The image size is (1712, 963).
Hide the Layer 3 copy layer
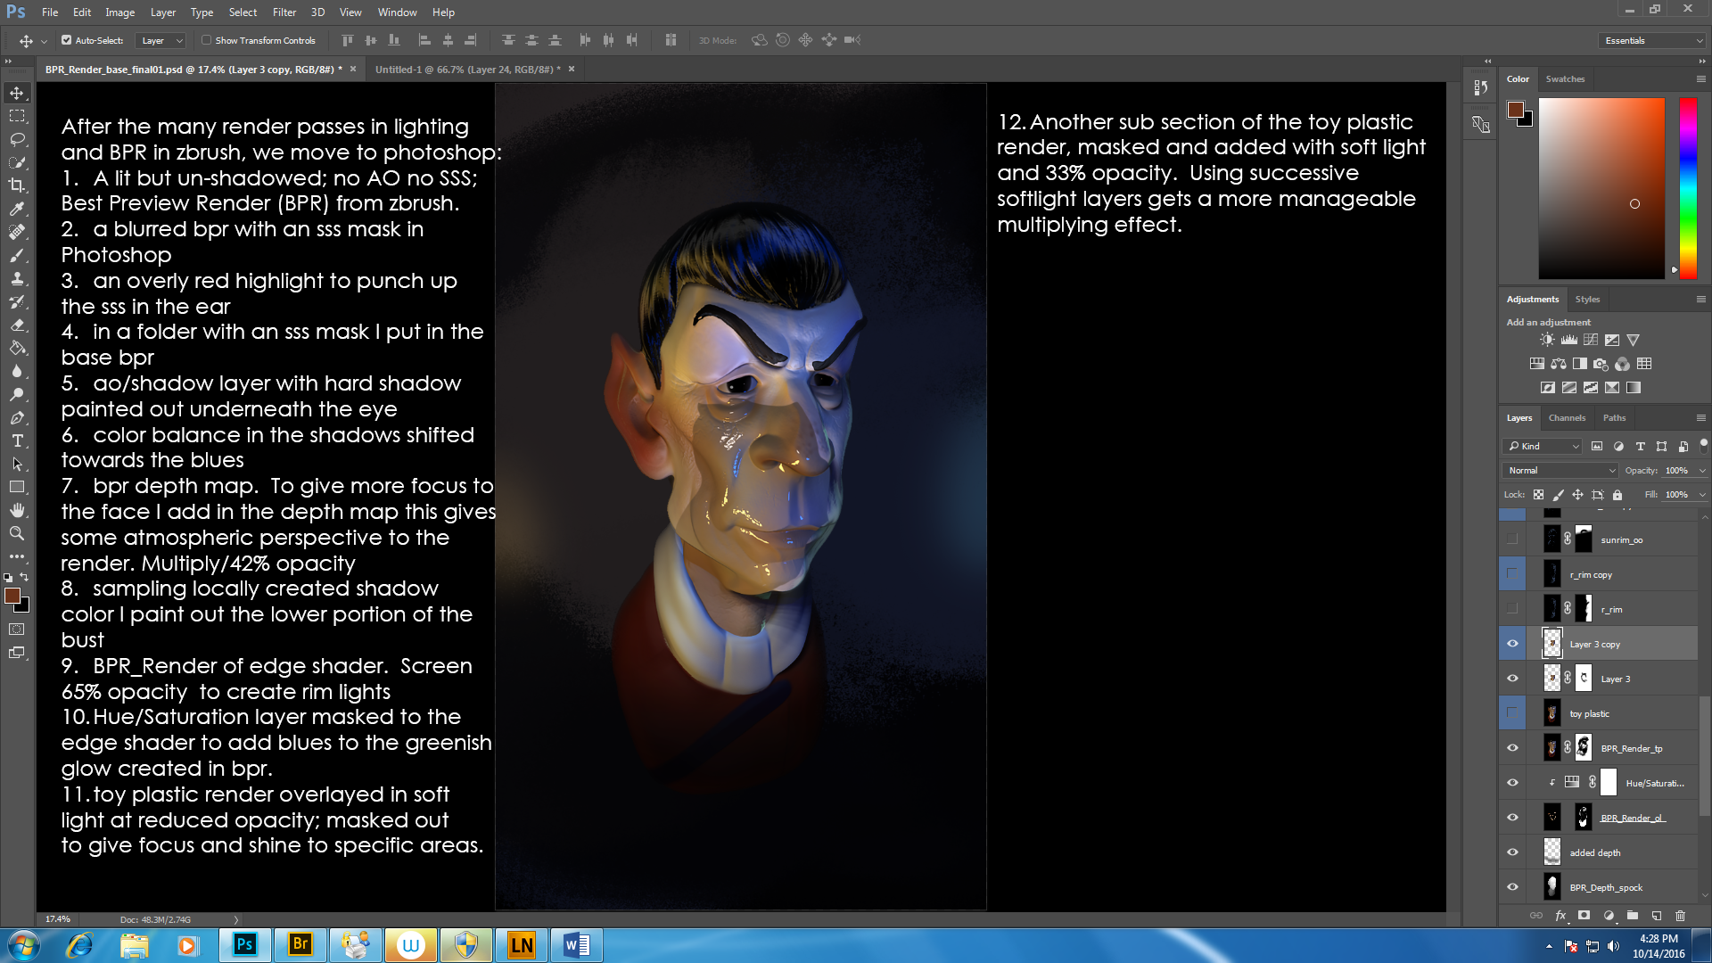pos(1512,644)
